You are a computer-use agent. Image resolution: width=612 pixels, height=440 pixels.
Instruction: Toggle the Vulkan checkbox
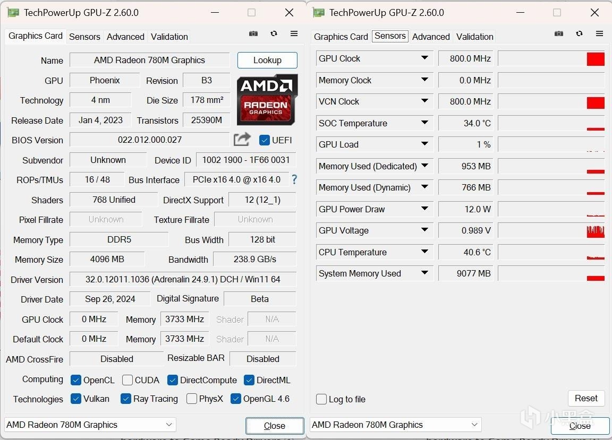click(x=76, y=399)
